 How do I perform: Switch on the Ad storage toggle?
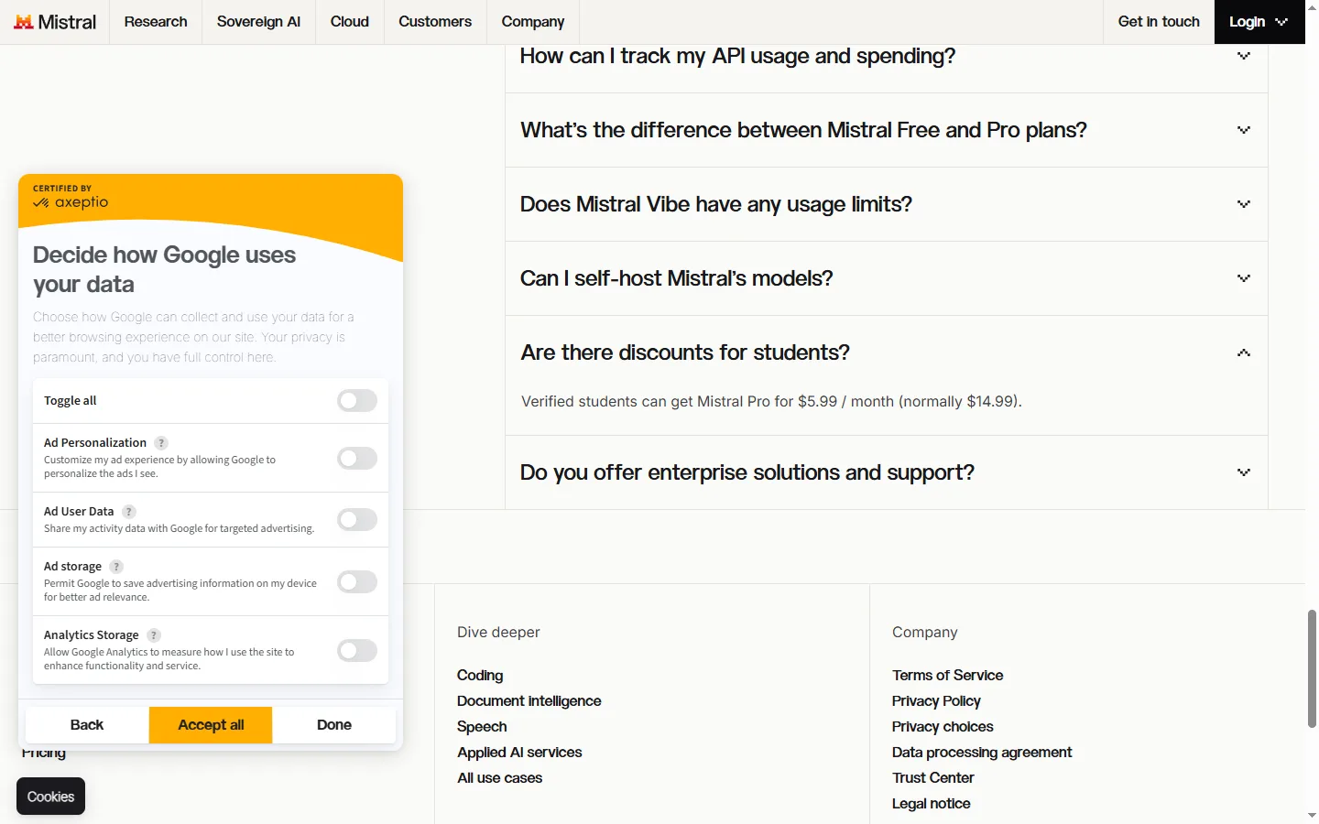pyautogui.click(x=357, y=581)
